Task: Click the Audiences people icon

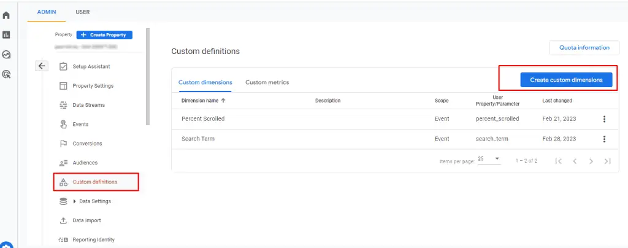Action: coord(63,163)
